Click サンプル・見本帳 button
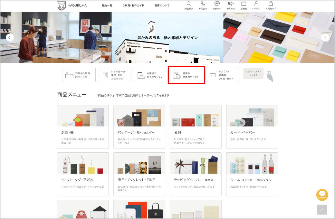 tap(222, 75)
